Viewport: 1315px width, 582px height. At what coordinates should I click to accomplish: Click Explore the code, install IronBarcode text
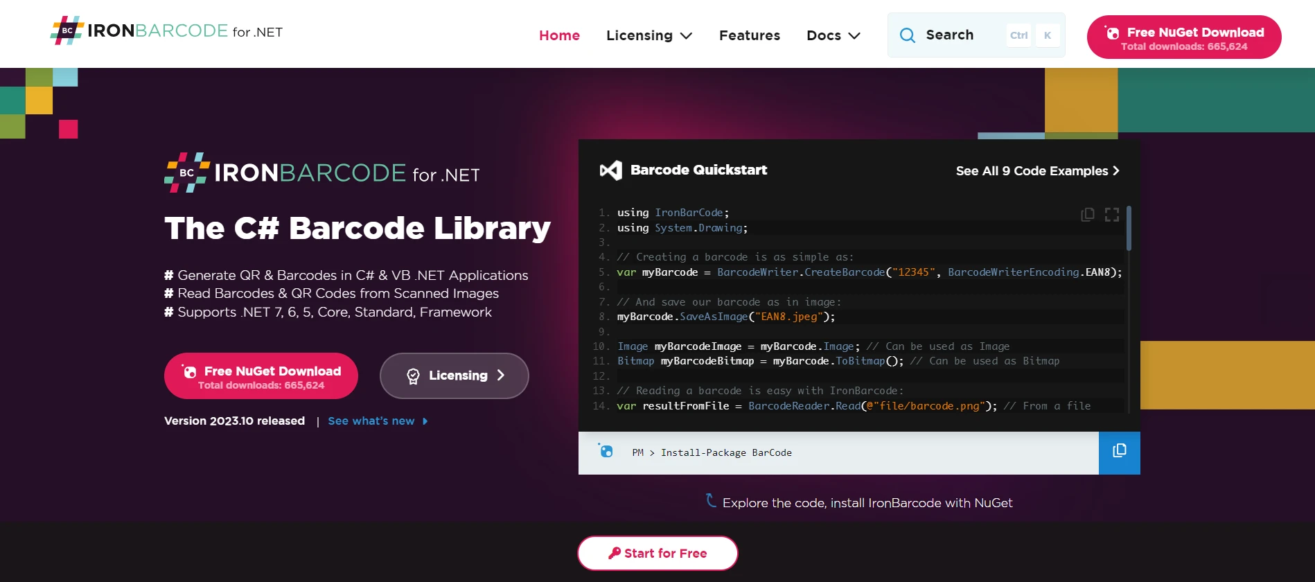click(x=867, y=503)
